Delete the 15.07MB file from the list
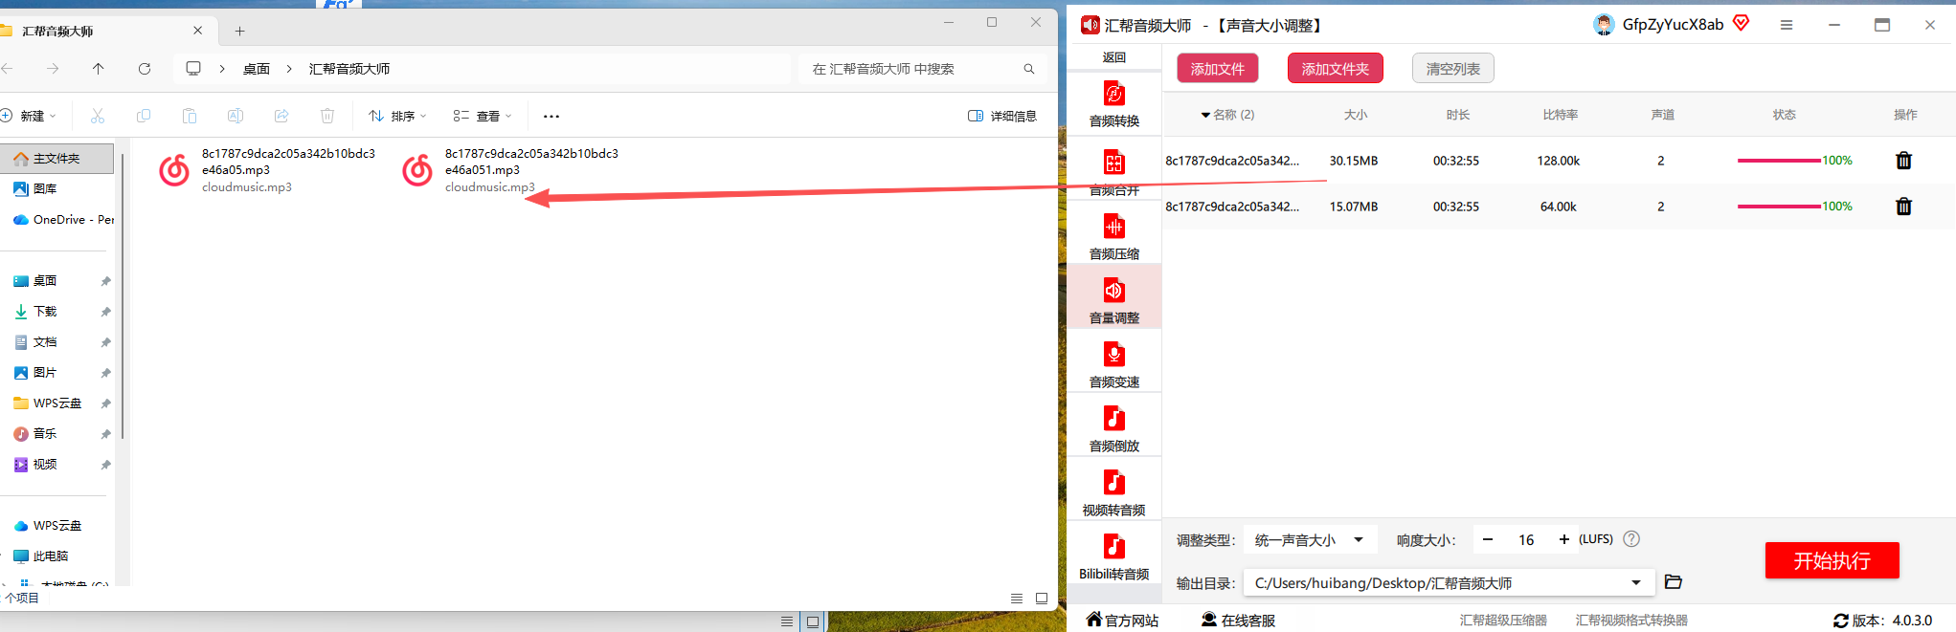This screenshot has width=1956, height=632. (x=1903, y=207)
